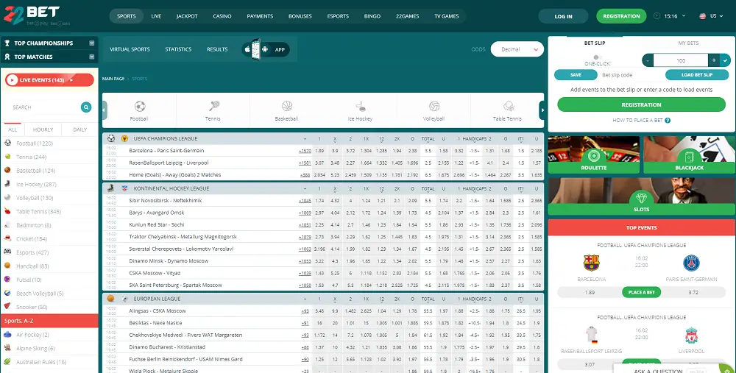Open the Decimal odds format dropdown
This screenshot has height=373, width=736.
pos(517,49)
